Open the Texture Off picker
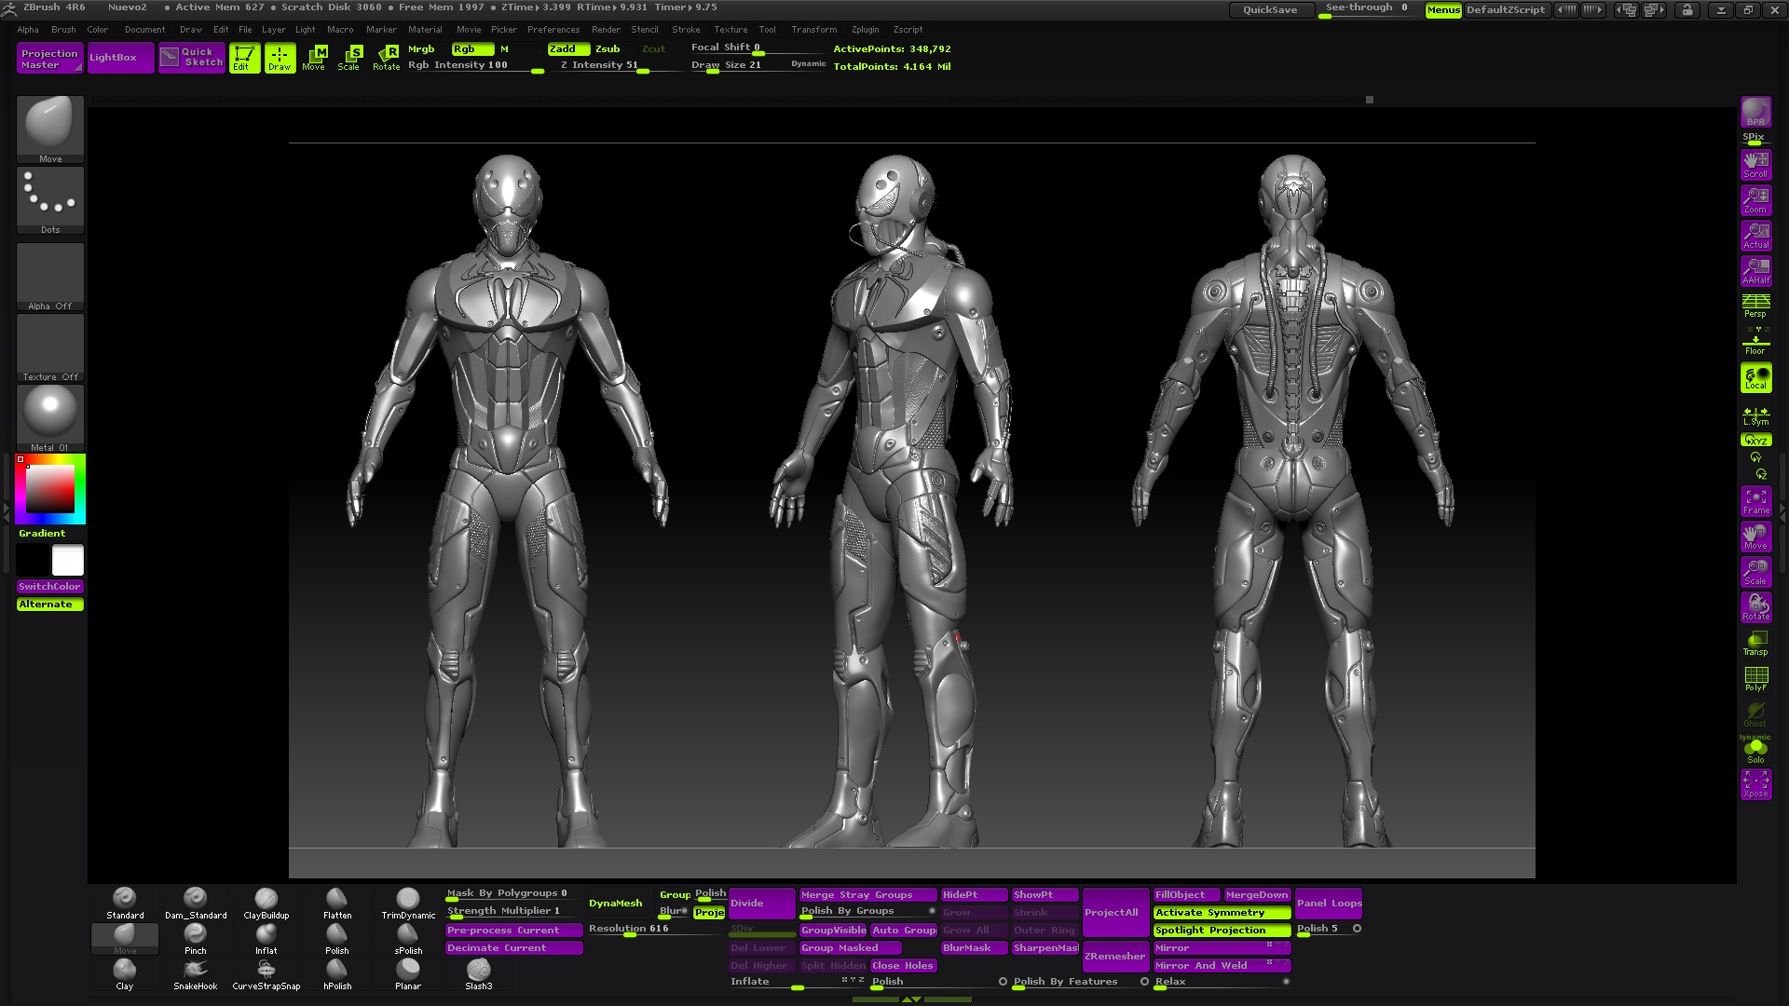Screen dimensions: 1789x1006 click(50, 347)
